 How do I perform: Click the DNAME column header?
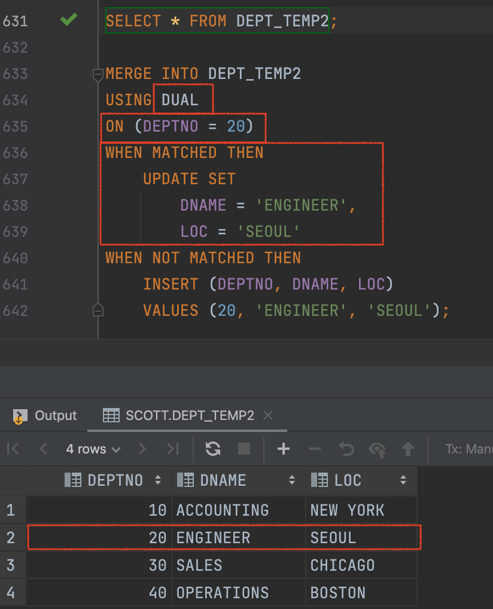(x=239, y=480)
